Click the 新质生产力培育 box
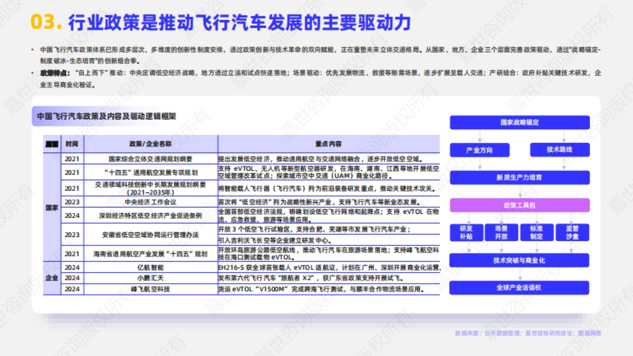 point(520,178)
